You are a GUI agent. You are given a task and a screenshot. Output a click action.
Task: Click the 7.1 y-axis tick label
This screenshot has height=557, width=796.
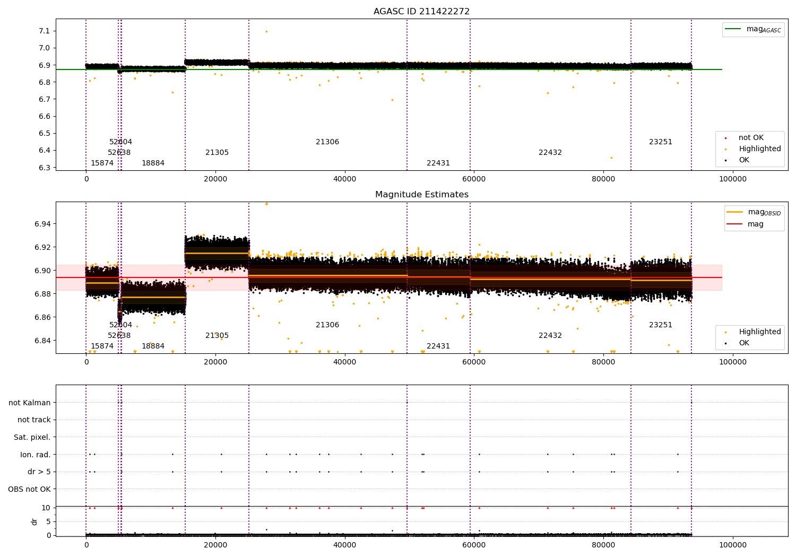tap(44, 31)
